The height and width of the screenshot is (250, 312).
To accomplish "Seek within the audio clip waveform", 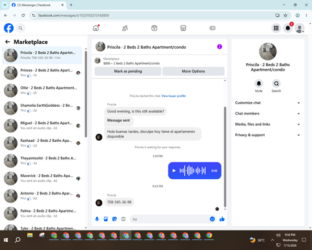I will click(193, 171).
